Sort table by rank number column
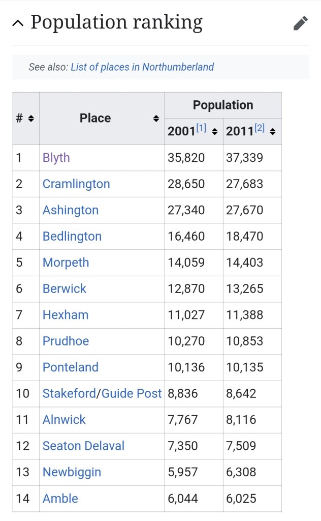 click(x=31, y=119)
